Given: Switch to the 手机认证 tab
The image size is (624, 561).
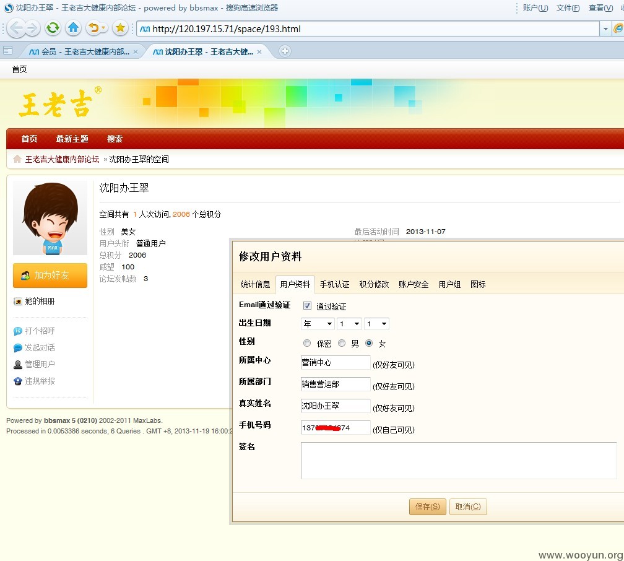Looking at the screenshot, I should [x=334, y=284].
